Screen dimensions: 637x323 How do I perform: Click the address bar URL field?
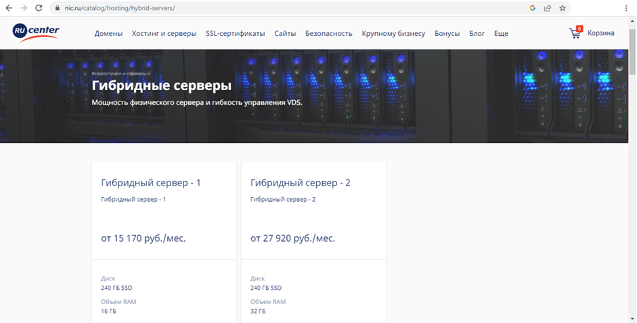[271, 8]
